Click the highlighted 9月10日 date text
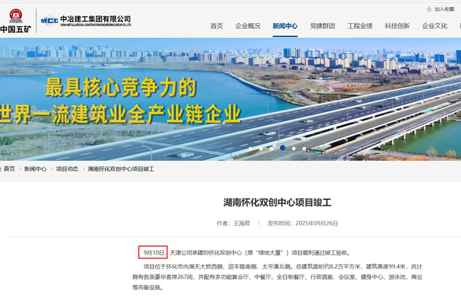This screenshot has width=461, height=302. pyautogui.click(x=153, y=252)
